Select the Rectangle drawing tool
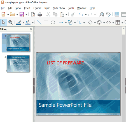Viewport: 126px width, 122px height. pos(46,23)
